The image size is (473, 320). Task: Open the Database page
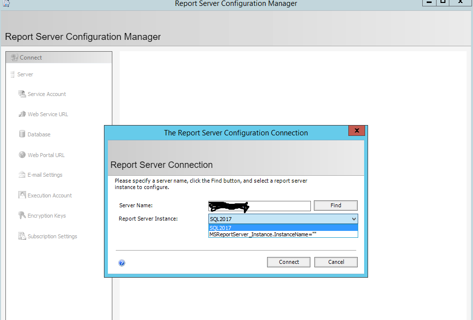[x=39, y=134]
